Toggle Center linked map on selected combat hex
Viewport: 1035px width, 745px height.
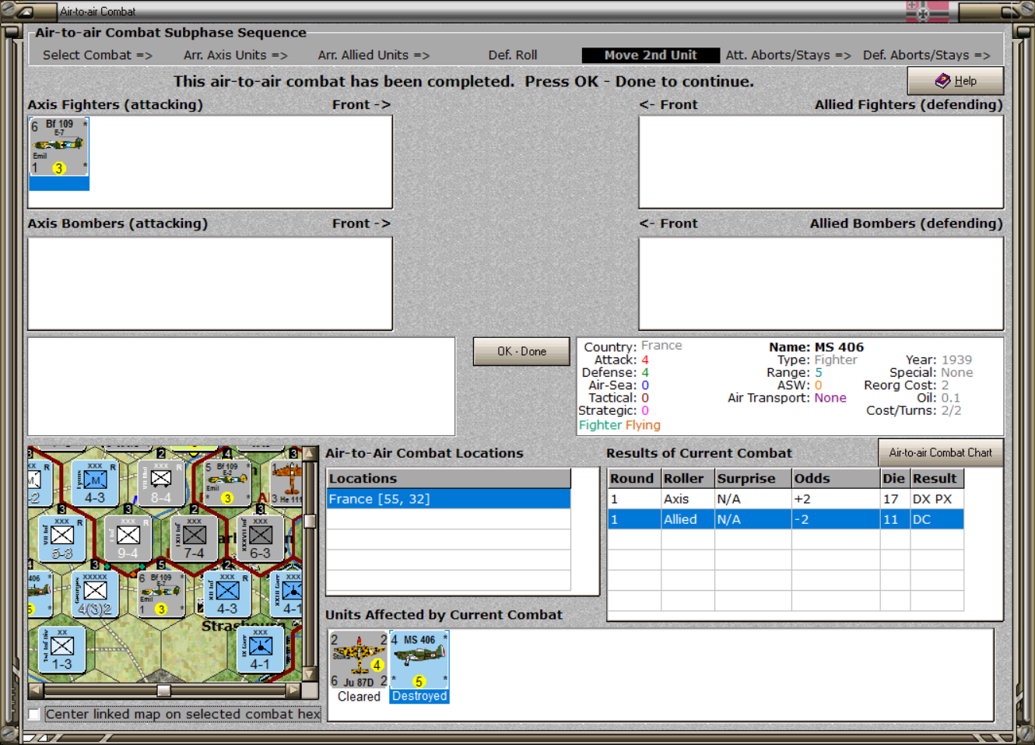coord(34,714)
